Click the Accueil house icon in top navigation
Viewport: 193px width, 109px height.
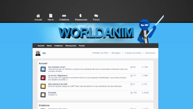(38, 16)
